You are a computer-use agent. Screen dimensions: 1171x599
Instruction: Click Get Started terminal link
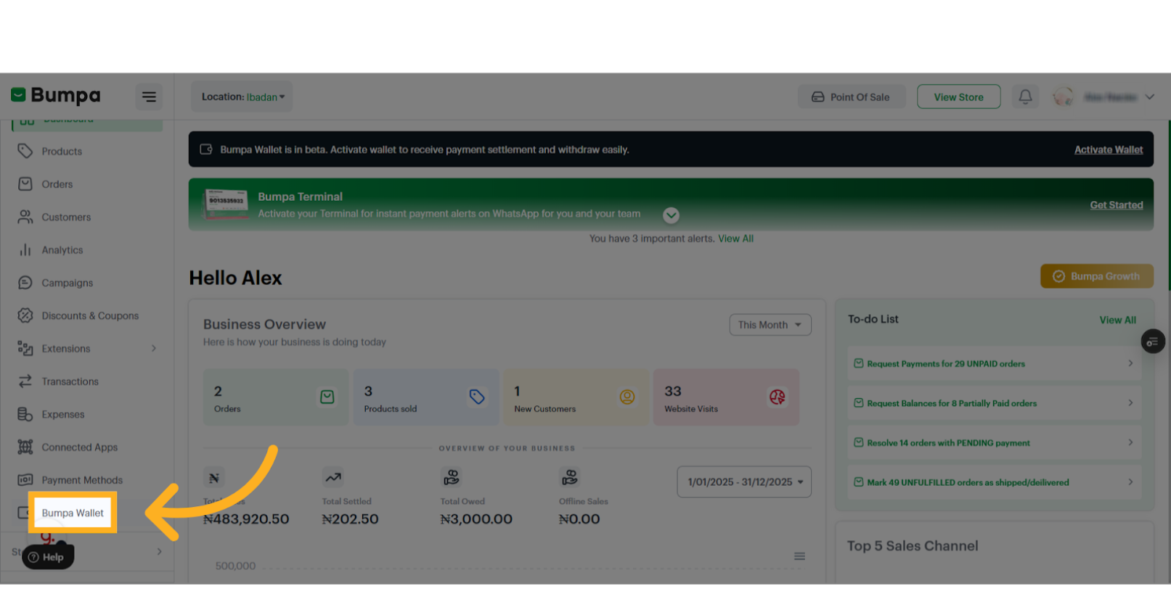coord(1117,205)
